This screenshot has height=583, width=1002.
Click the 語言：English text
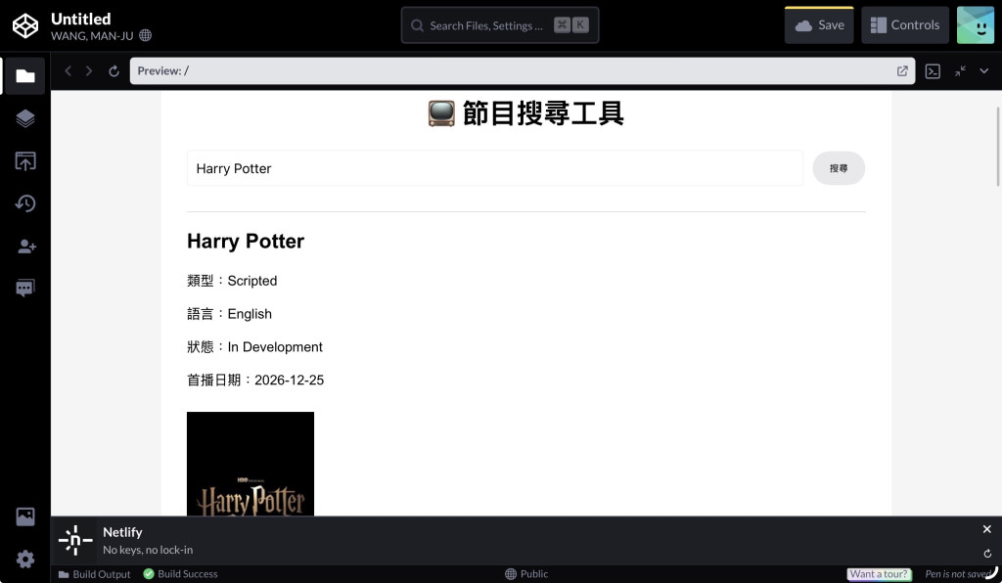[x=229, y=314]
